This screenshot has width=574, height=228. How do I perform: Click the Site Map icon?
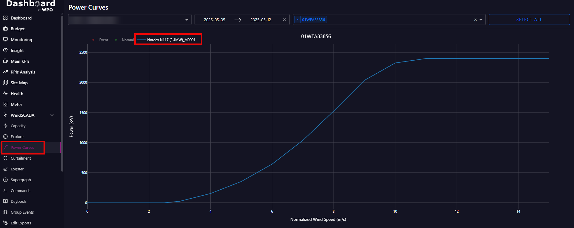pyautogui.click(x=5, y=83)
